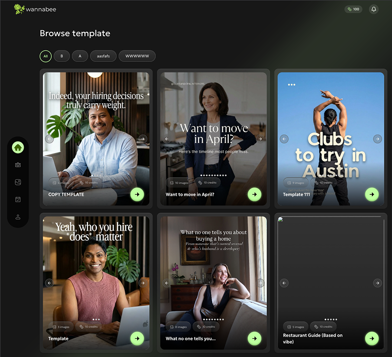
Task: Open the image gallery sidebar icon
Action: pos(18,182)
